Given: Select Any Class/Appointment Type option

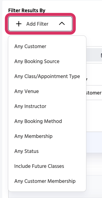Looking at the screenshot, I should pyautogui.click(x=47, y=76).
